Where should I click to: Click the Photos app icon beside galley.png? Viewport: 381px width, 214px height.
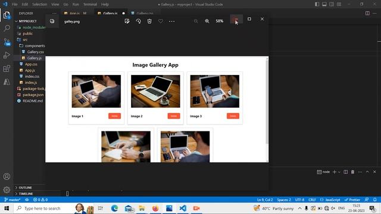point(52,21)
